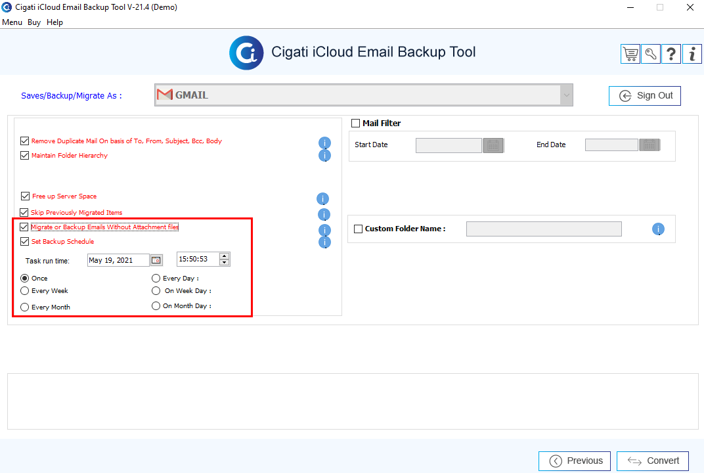Uncheck Migrate or Backup Emails Without Attachment
Viewport: 704px width, 473px height.
(24, 227)
